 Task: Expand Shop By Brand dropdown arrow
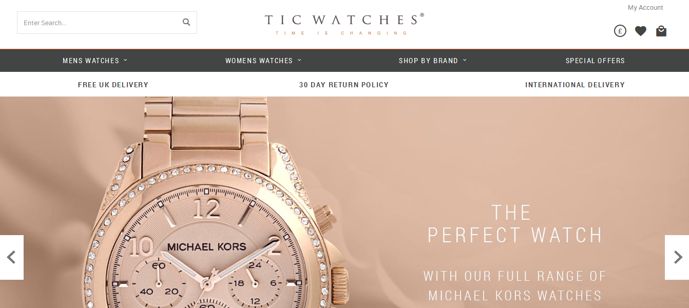coord(465,60)
